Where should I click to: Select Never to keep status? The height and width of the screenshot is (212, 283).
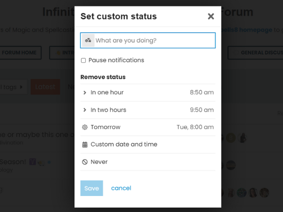100,162
